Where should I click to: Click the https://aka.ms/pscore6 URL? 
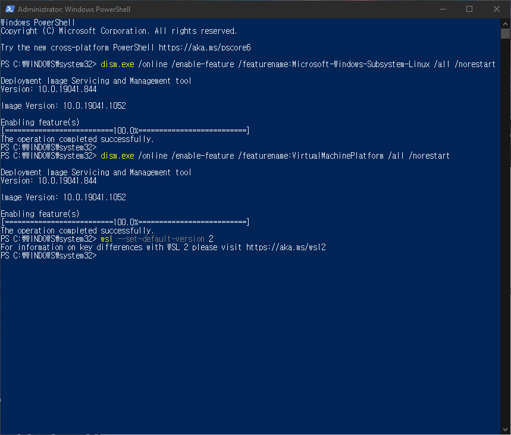205,48
